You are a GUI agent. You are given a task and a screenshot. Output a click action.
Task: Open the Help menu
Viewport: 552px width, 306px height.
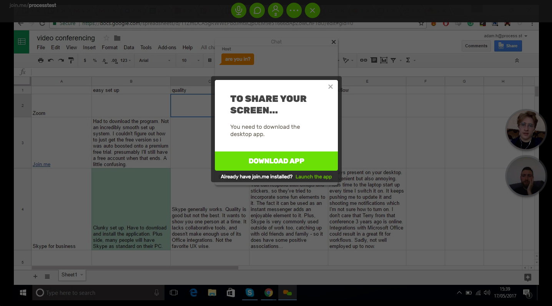pos(188,47)
